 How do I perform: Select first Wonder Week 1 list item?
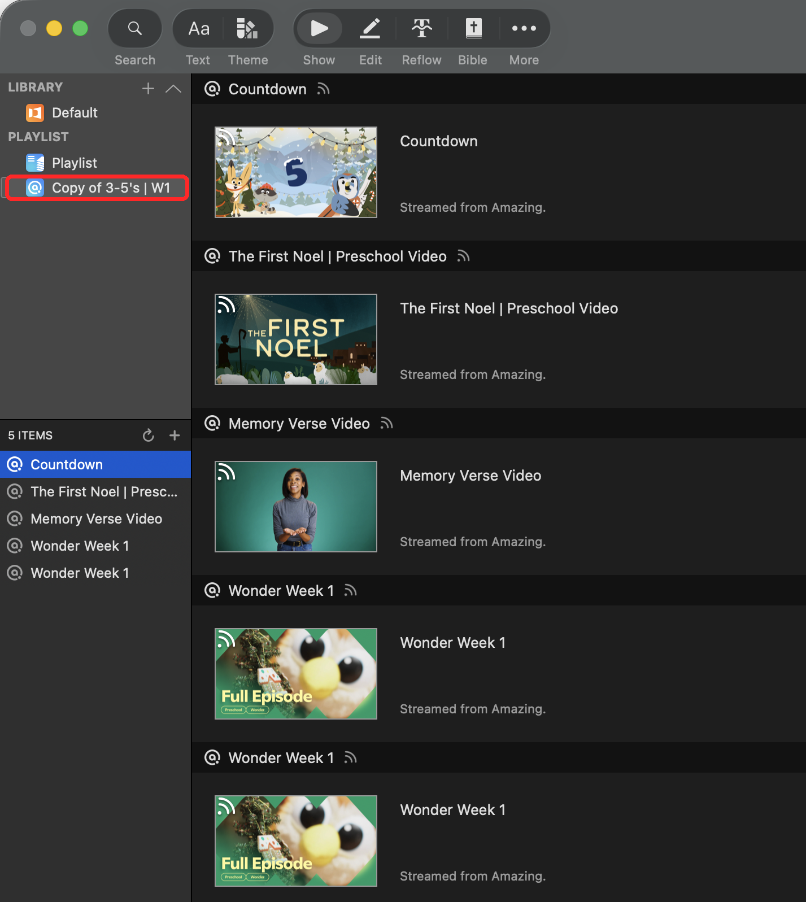pos(95,546)
